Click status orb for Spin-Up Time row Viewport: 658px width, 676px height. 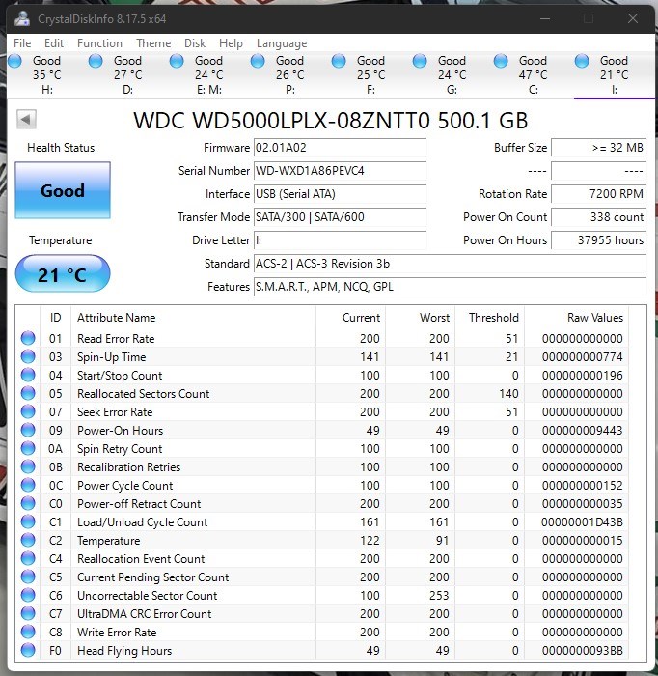coord(28,356)
